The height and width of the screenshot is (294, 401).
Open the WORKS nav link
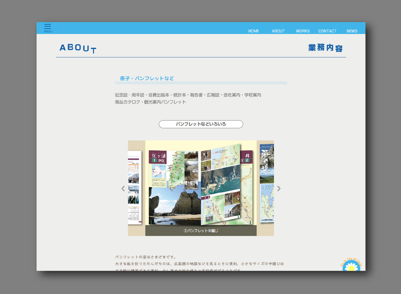click(303, 31)
